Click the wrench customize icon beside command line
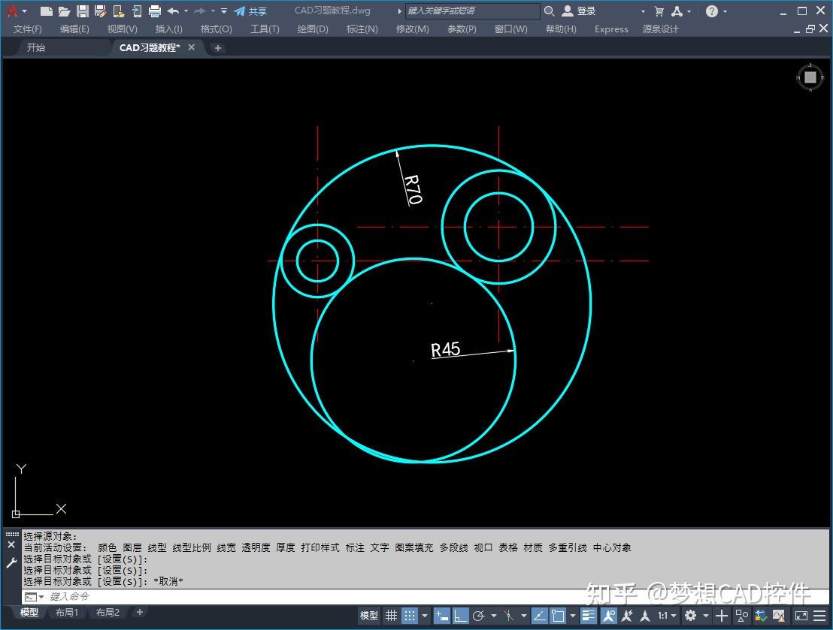 tap(11, 563)
